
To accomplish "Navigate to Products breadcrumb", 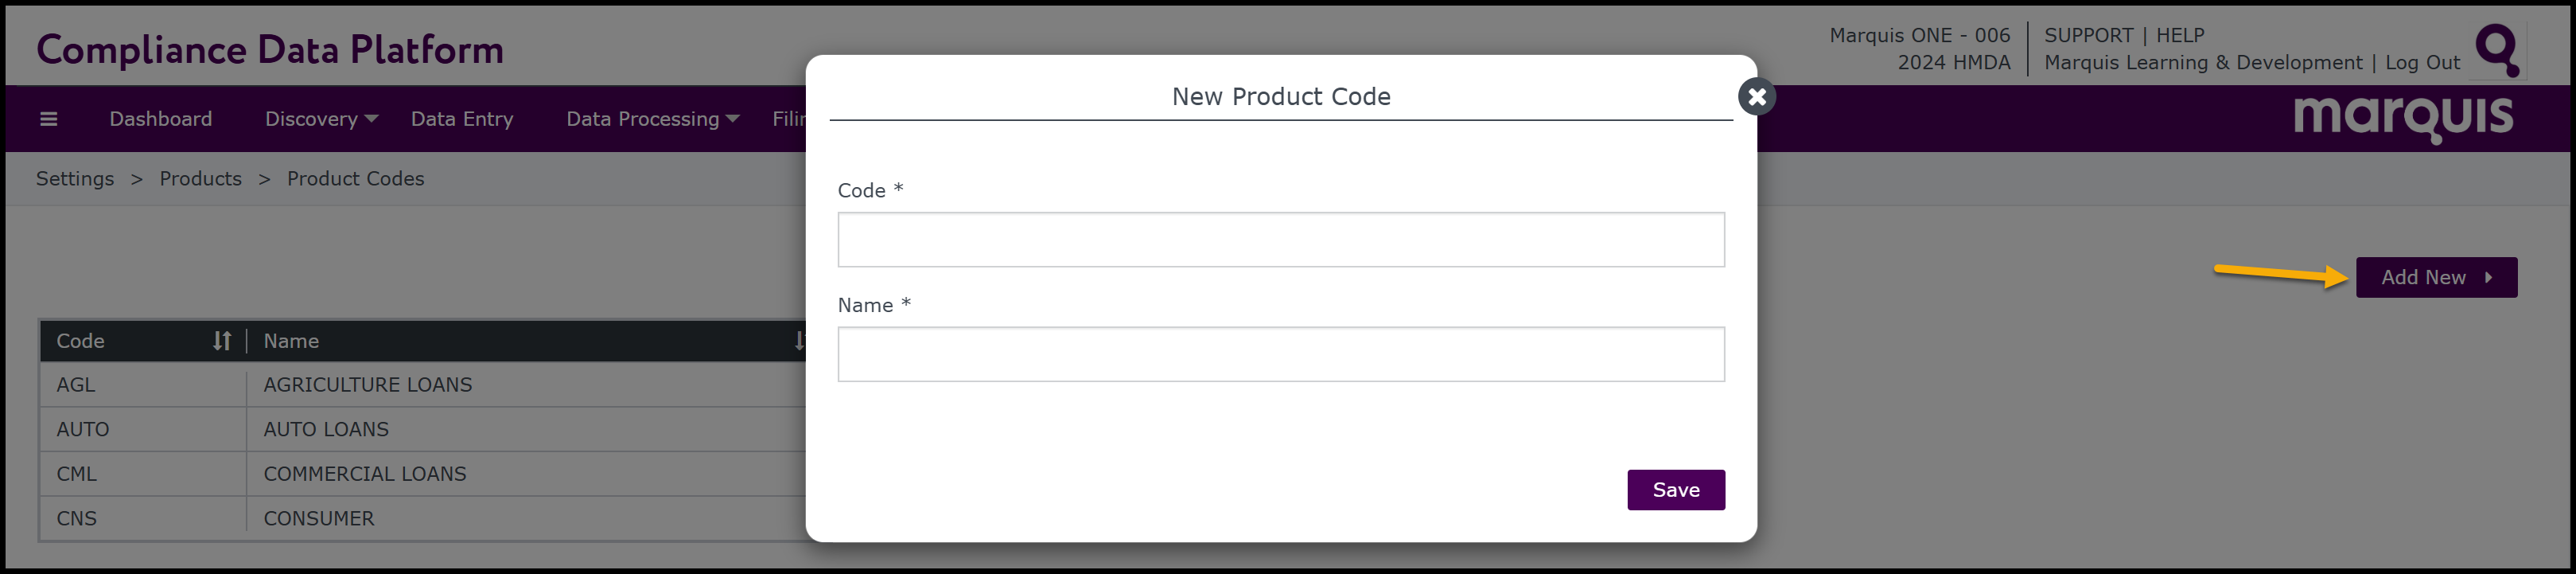I will click(x=200, y=179).
